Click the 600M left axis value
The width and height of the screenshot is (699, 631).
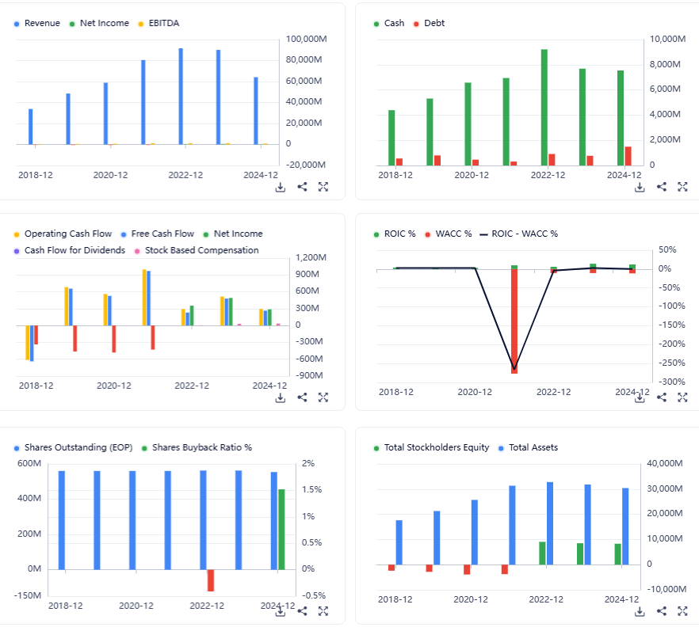[29, 464]
